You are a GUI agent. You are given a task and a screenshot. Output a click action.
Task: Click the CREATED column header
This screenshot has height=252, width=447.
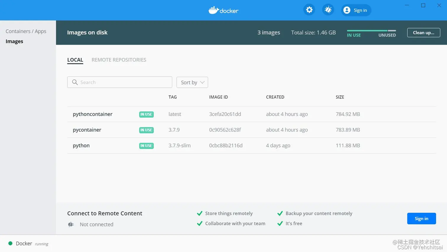(x=275, y=97)
